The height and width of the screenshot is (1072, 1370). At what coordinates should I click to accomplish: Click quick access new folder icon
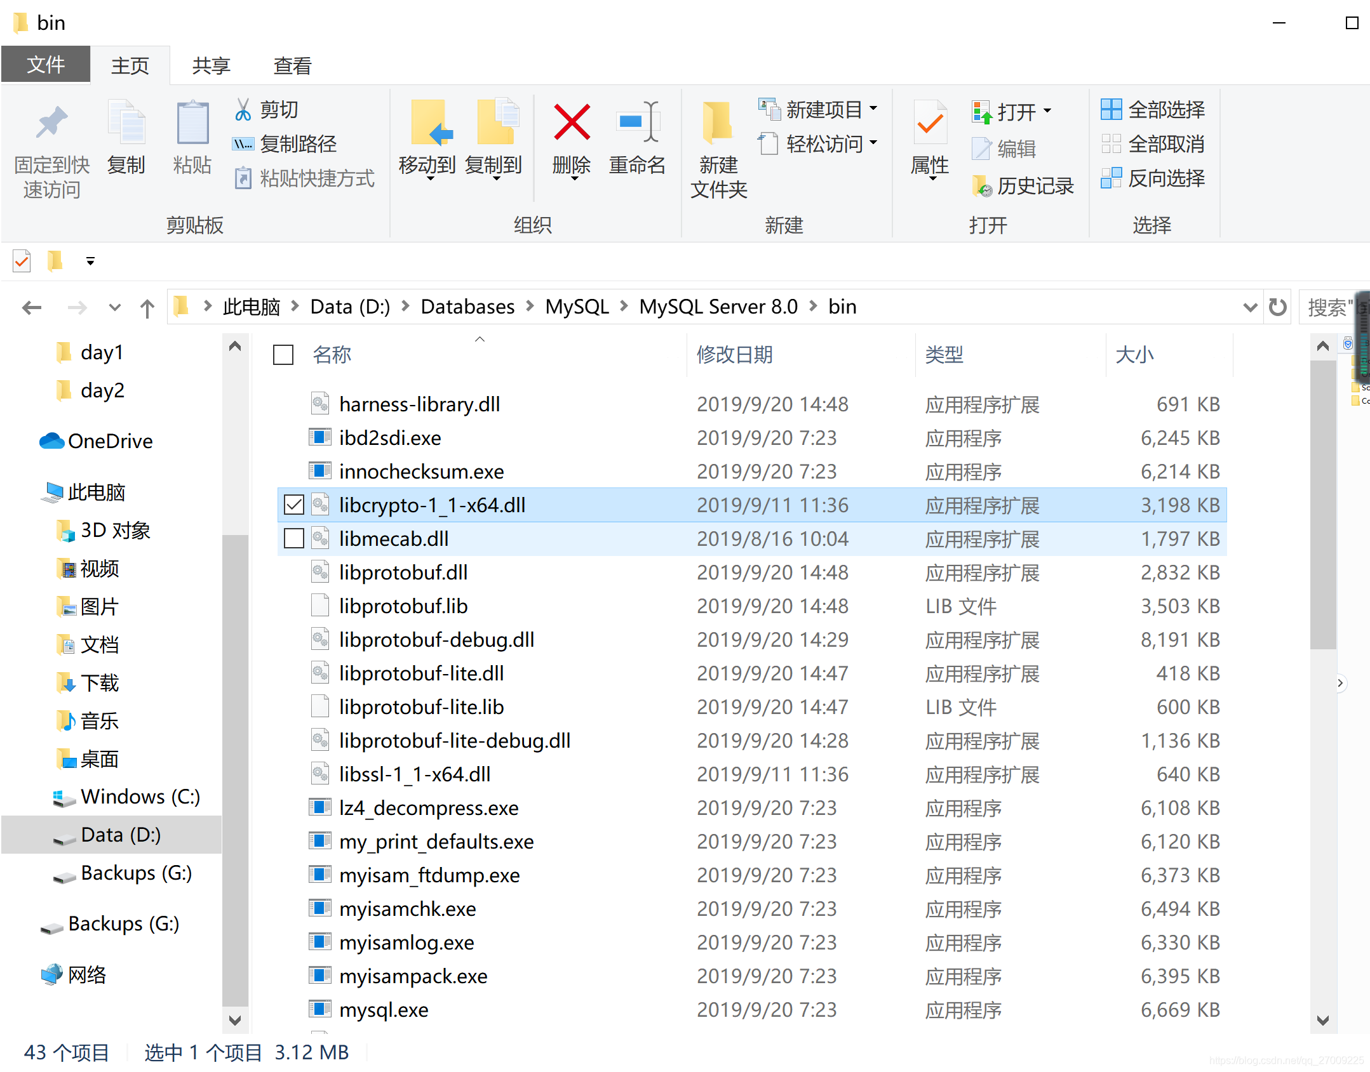click(55, 261)
